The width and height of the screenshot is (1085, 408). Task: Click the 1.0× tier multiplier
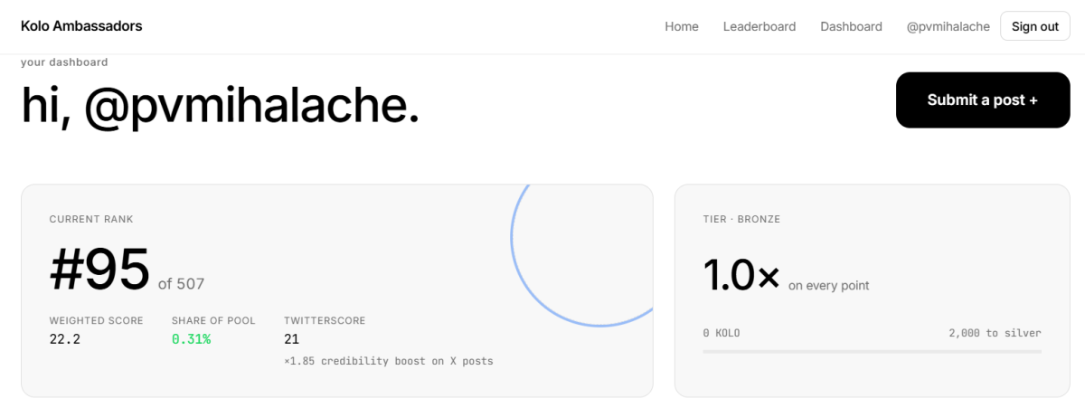[741, 274]
